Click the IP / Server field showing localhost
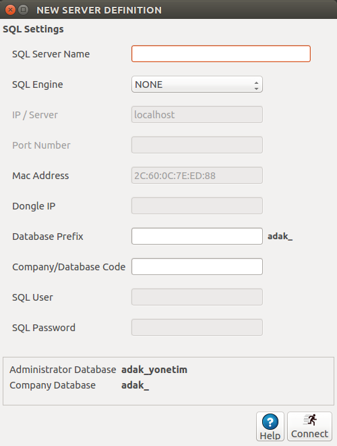 (x=197, y=115)
